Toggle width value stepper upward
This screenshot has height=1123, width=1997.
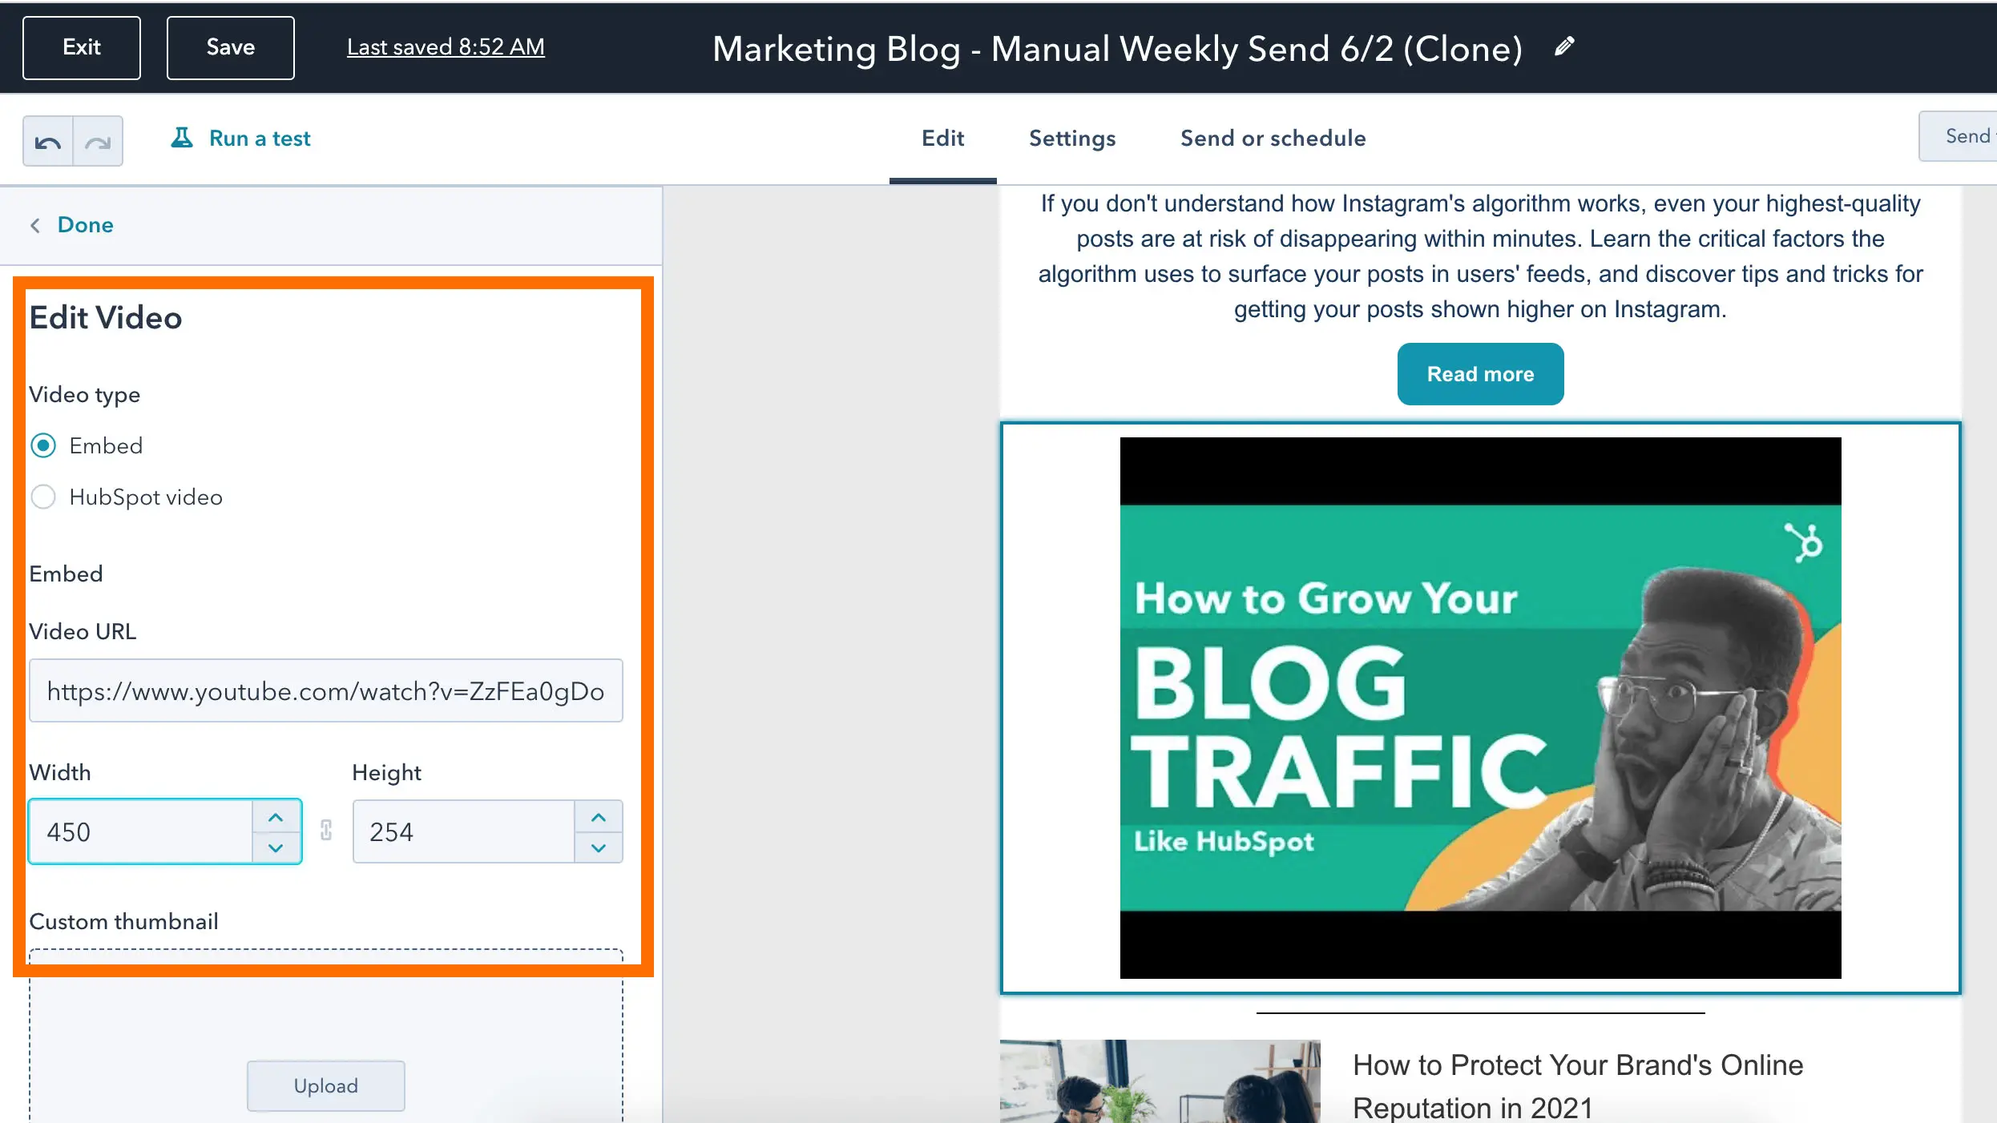pyautogui.click(x=274, y=817)
